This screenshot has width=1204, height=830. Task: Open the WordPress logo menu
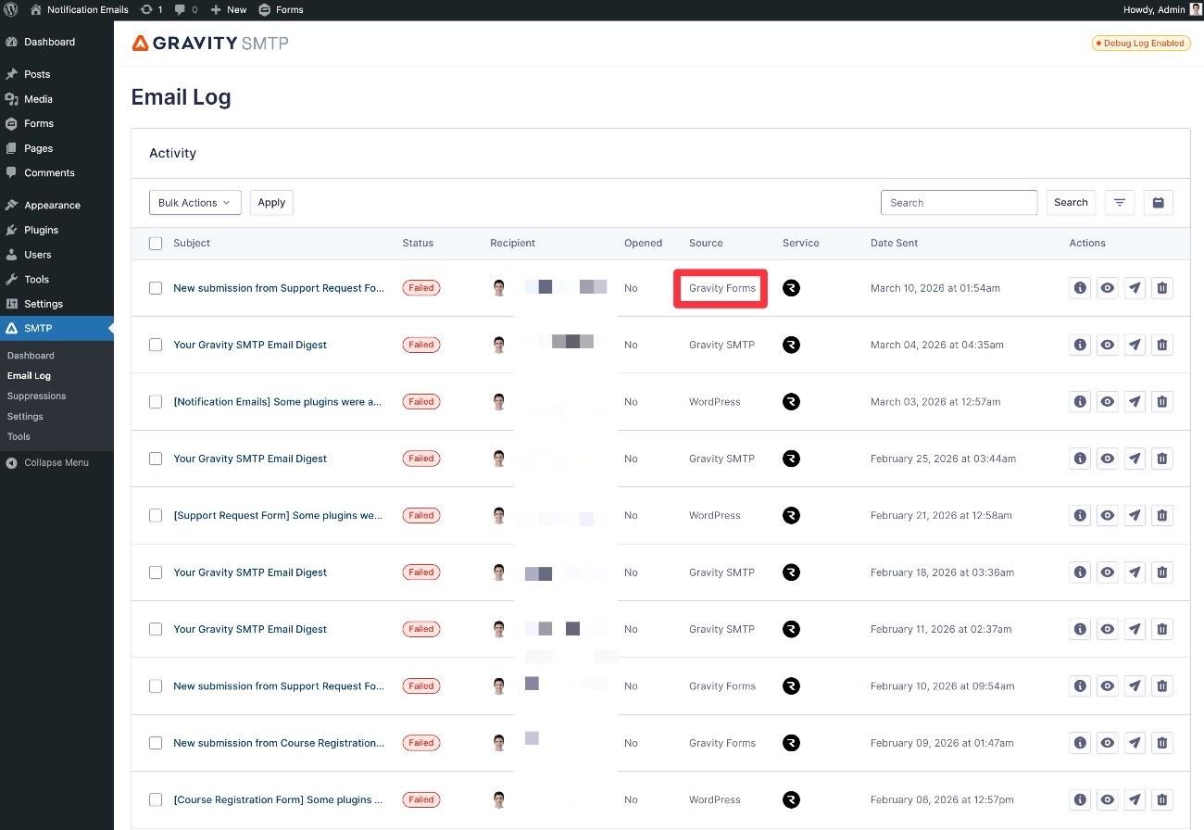[x=11, y=9]
